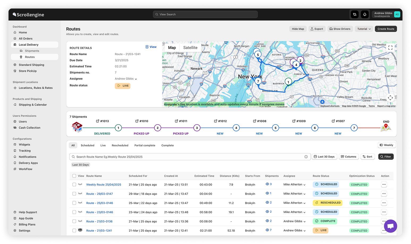Screen dimensions: 411x244
Task: Click Export button
Action: [317, 29]
